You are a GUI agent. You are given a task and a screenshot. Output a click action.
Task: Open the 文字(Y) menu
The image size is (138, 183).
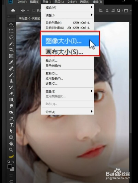click(x=72, y=2)
